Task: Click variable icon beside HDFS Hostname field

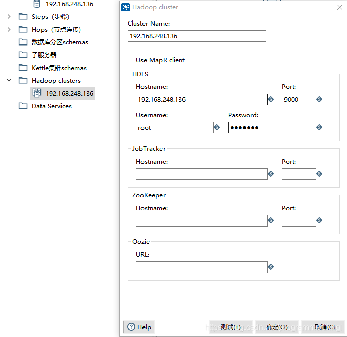Action: click(271, 99)
